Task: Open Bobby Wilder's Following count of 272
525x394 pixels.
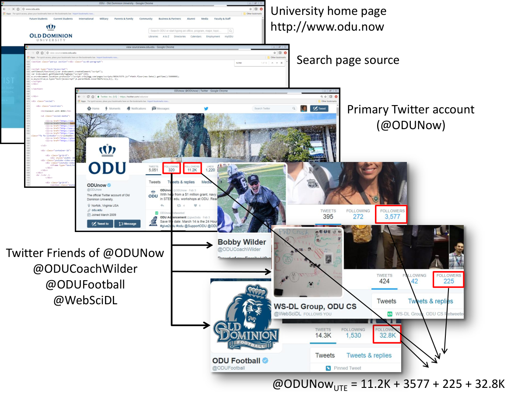Action: pyautogui.click(x=358, y=214)
